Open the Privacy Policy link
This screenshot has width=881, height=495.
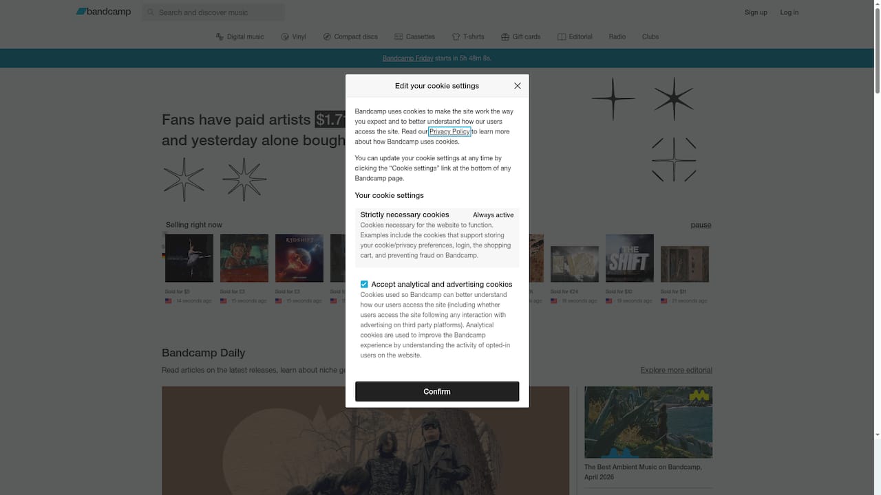pos(449,131)
